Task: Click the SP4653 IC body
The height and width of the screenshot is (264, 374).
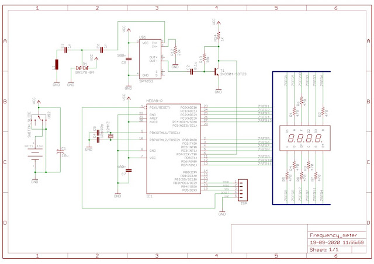Action: tap(150, 59)
